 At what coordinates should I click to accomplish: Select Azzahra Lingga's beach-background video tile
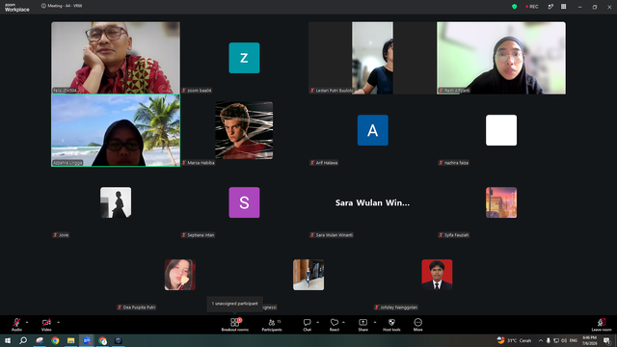coord(116,130)
